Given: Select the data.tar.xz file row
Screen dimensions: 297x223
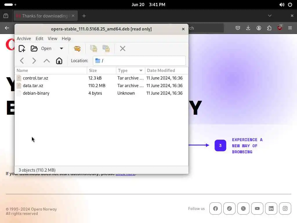Looking at the screenshot, I should pyautogui.click(x=102, y=86).
